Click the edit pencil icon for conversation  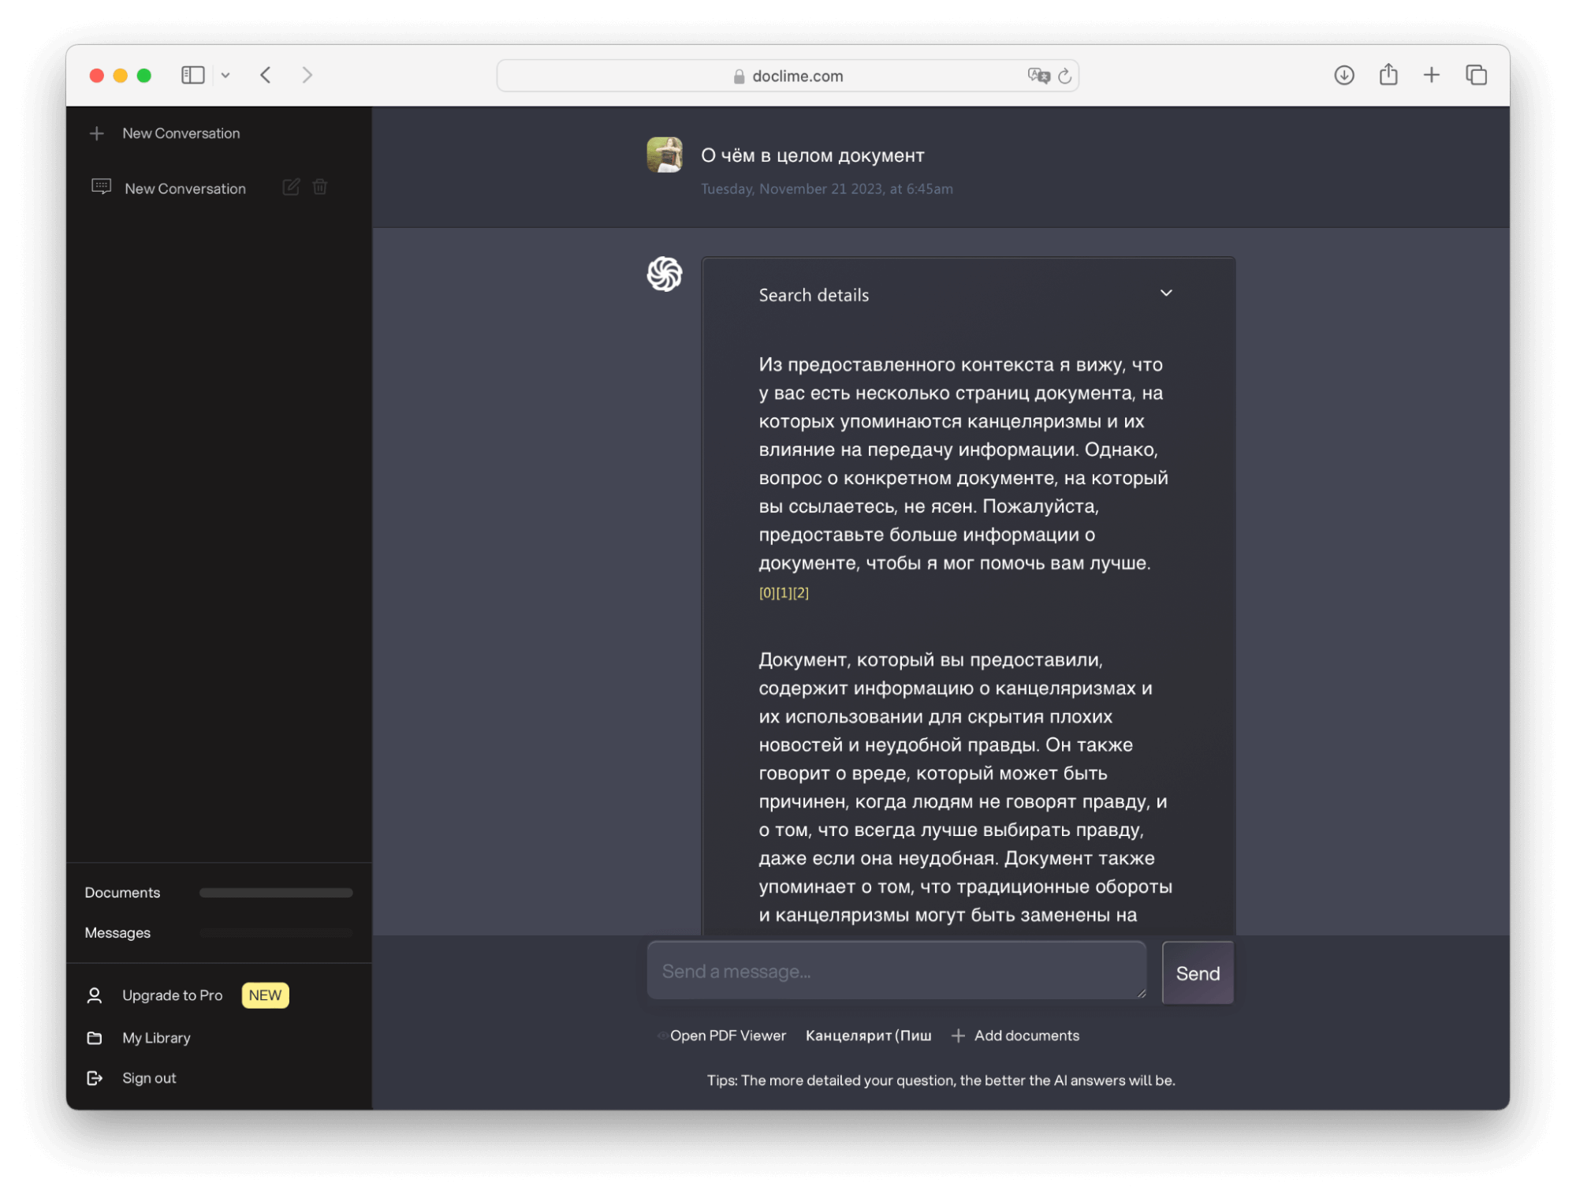click(x=291, y=187)
